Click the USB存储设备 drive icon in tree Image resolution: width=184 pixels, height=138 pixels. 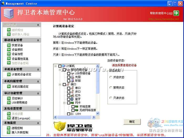[x=72, y=73]
